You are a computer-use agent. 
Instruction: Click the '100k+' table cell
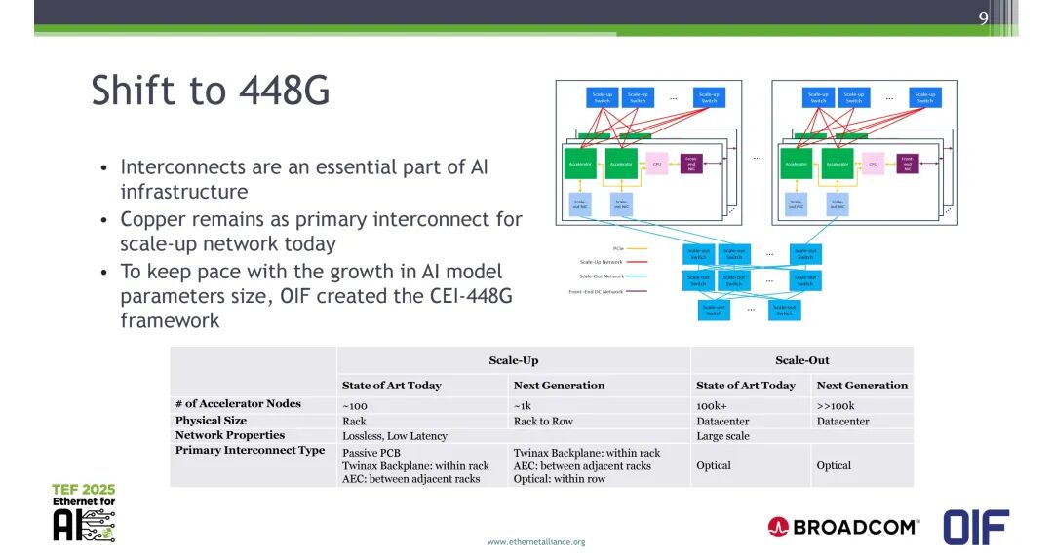coord(711,406)
